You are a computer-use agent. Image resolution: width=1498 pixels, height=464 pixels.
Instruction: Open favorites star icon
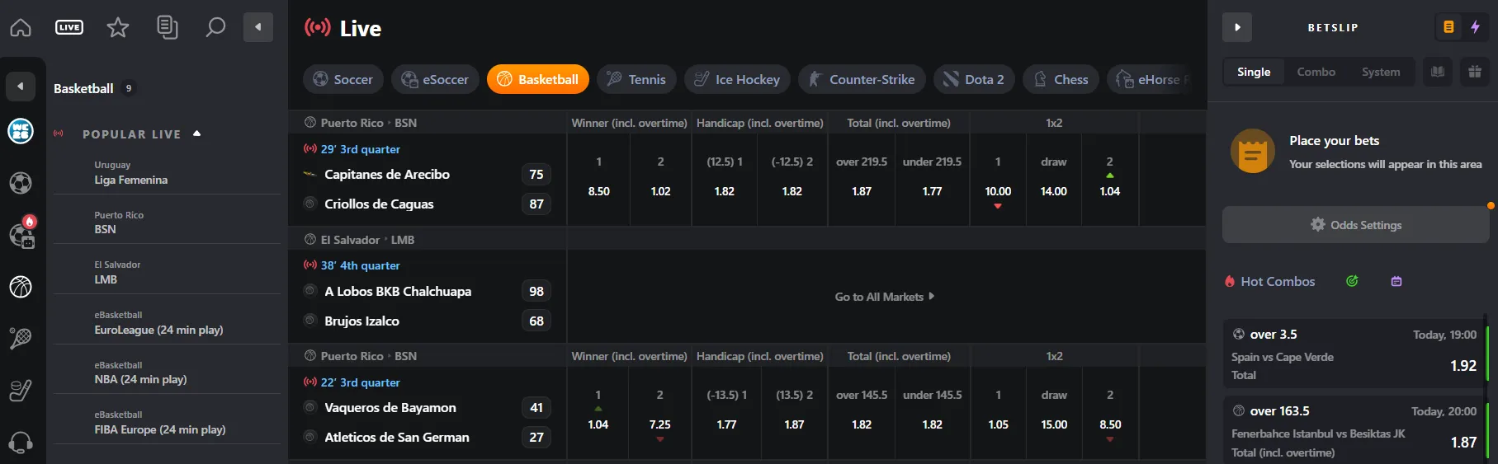click(118, 27)
